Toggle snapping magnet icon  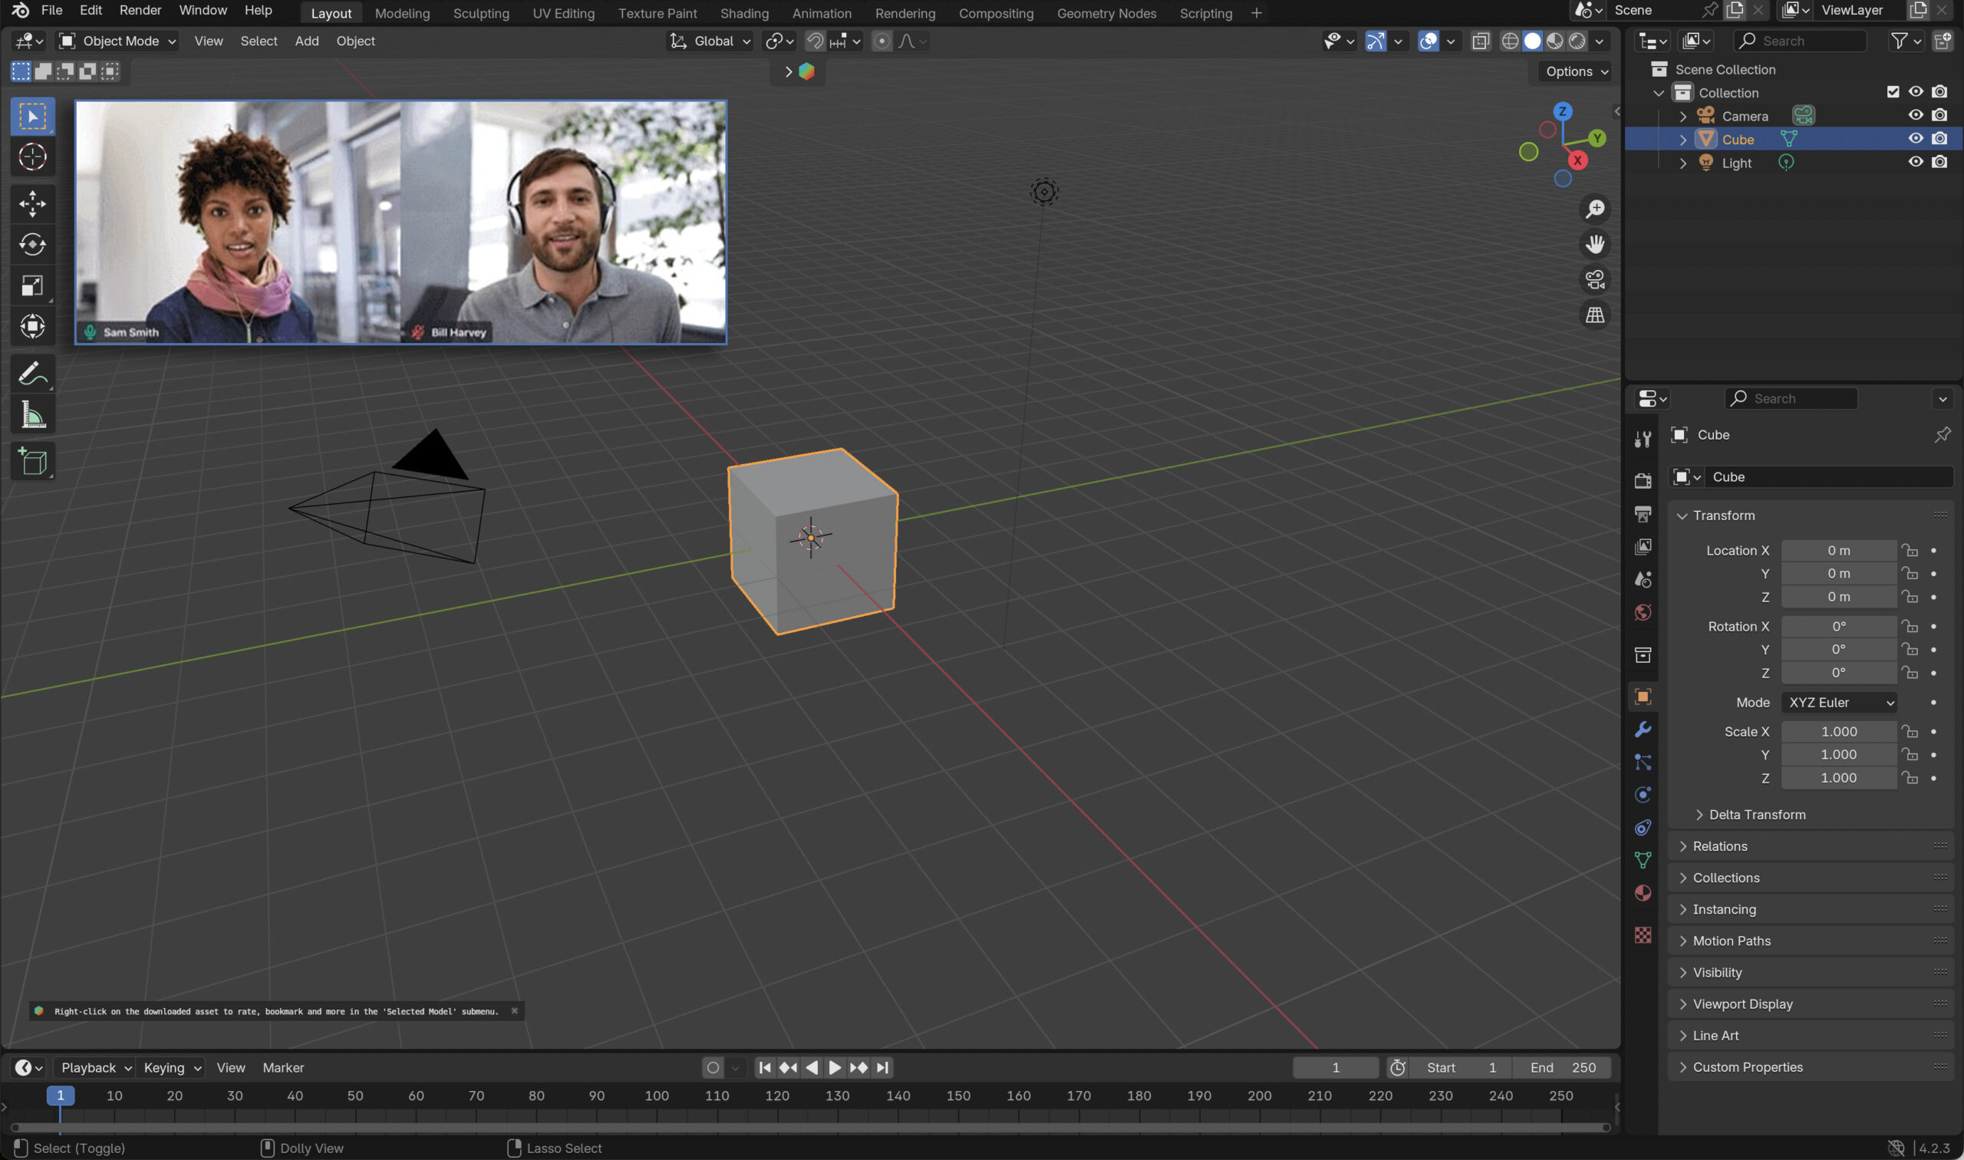point(816,41)
